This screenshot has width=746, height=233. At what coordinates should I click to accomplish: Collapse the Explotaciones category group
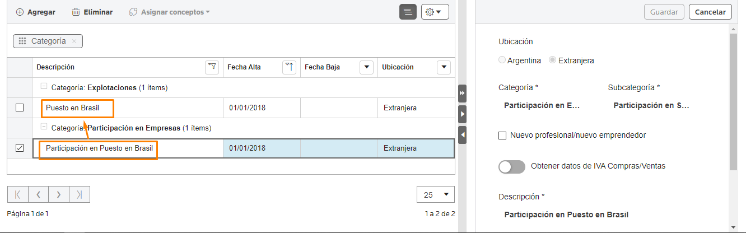click(44, 87)
